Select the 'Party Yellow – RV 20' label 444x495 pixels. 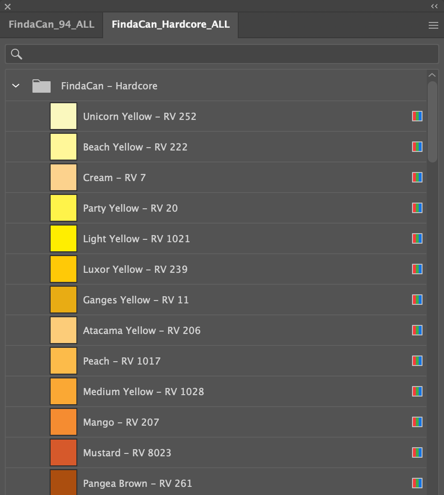[x=130, y=208]
